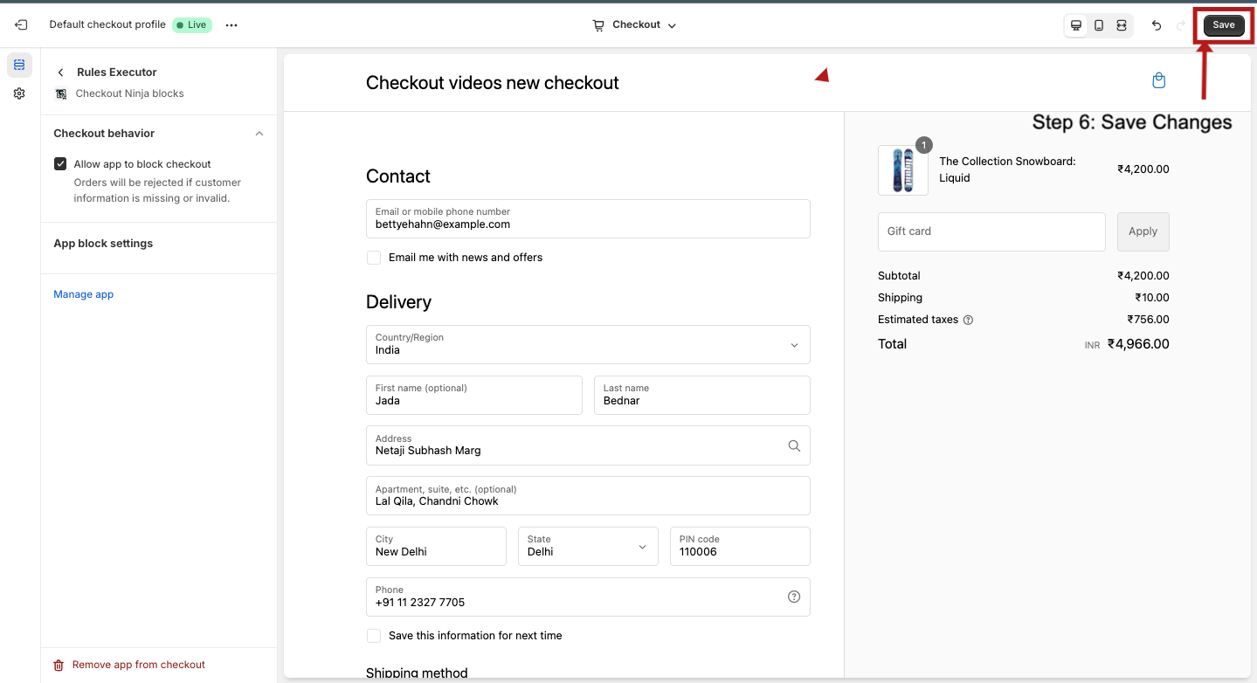Open the settings gear in sidebar

coord(19,93)
